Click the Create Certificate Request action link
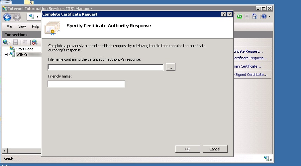Screen dimensions: 301x166 pyautogui.click(x=248, y=51)
